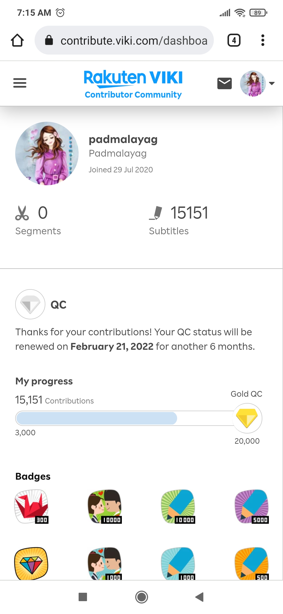283x614 pixels.
Task: Tap the grey QC diamond badge icon
Action: [x=30, y=304]
